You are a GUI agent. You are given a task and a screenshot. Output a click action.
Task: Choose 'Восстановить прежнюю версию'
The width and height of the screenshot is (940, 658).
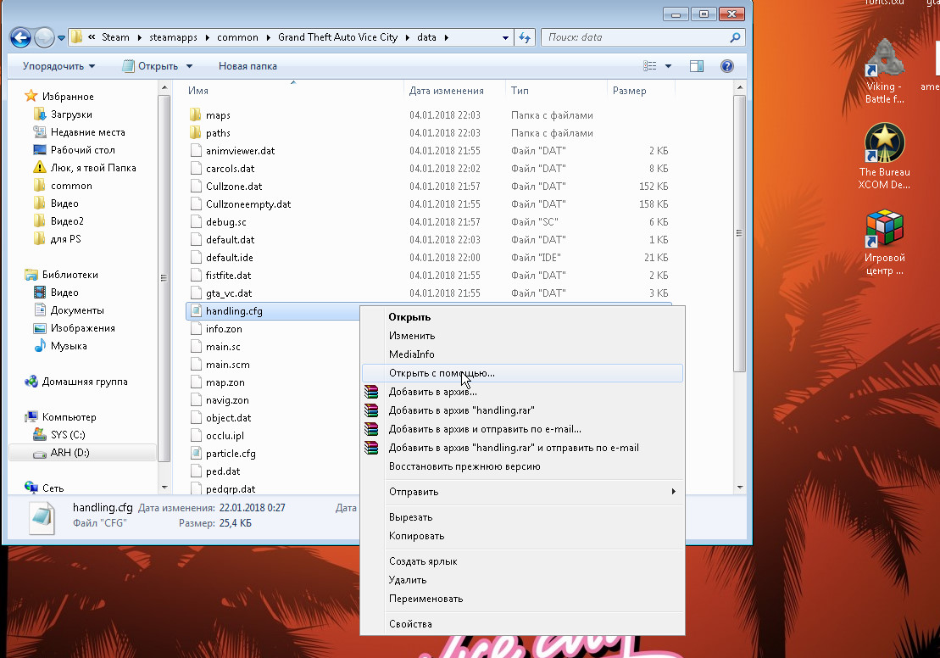click(x=522, y=466)
